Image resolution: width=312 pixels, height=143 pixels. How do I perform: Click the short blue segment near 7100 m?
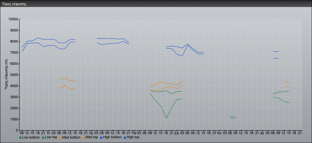click(276, 51)
